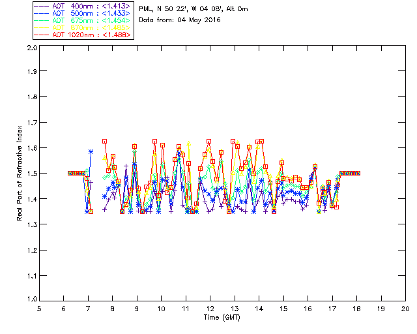417x334 pixels.
Task: Click the 'Time (GMT)' x-axis label
Action: [x=222, y=317]
